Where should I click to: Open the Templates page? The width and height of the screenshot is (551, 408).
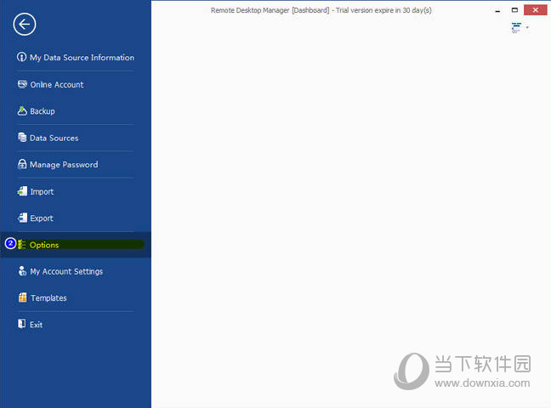pyautogui.click(x=48, y=298)
